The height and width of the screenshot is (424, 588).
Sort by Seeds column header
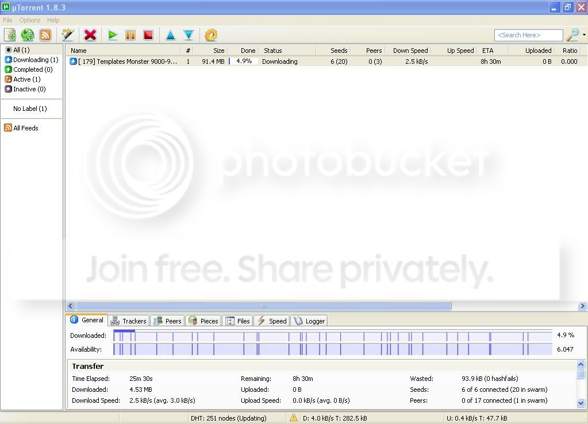click(333, 50)
